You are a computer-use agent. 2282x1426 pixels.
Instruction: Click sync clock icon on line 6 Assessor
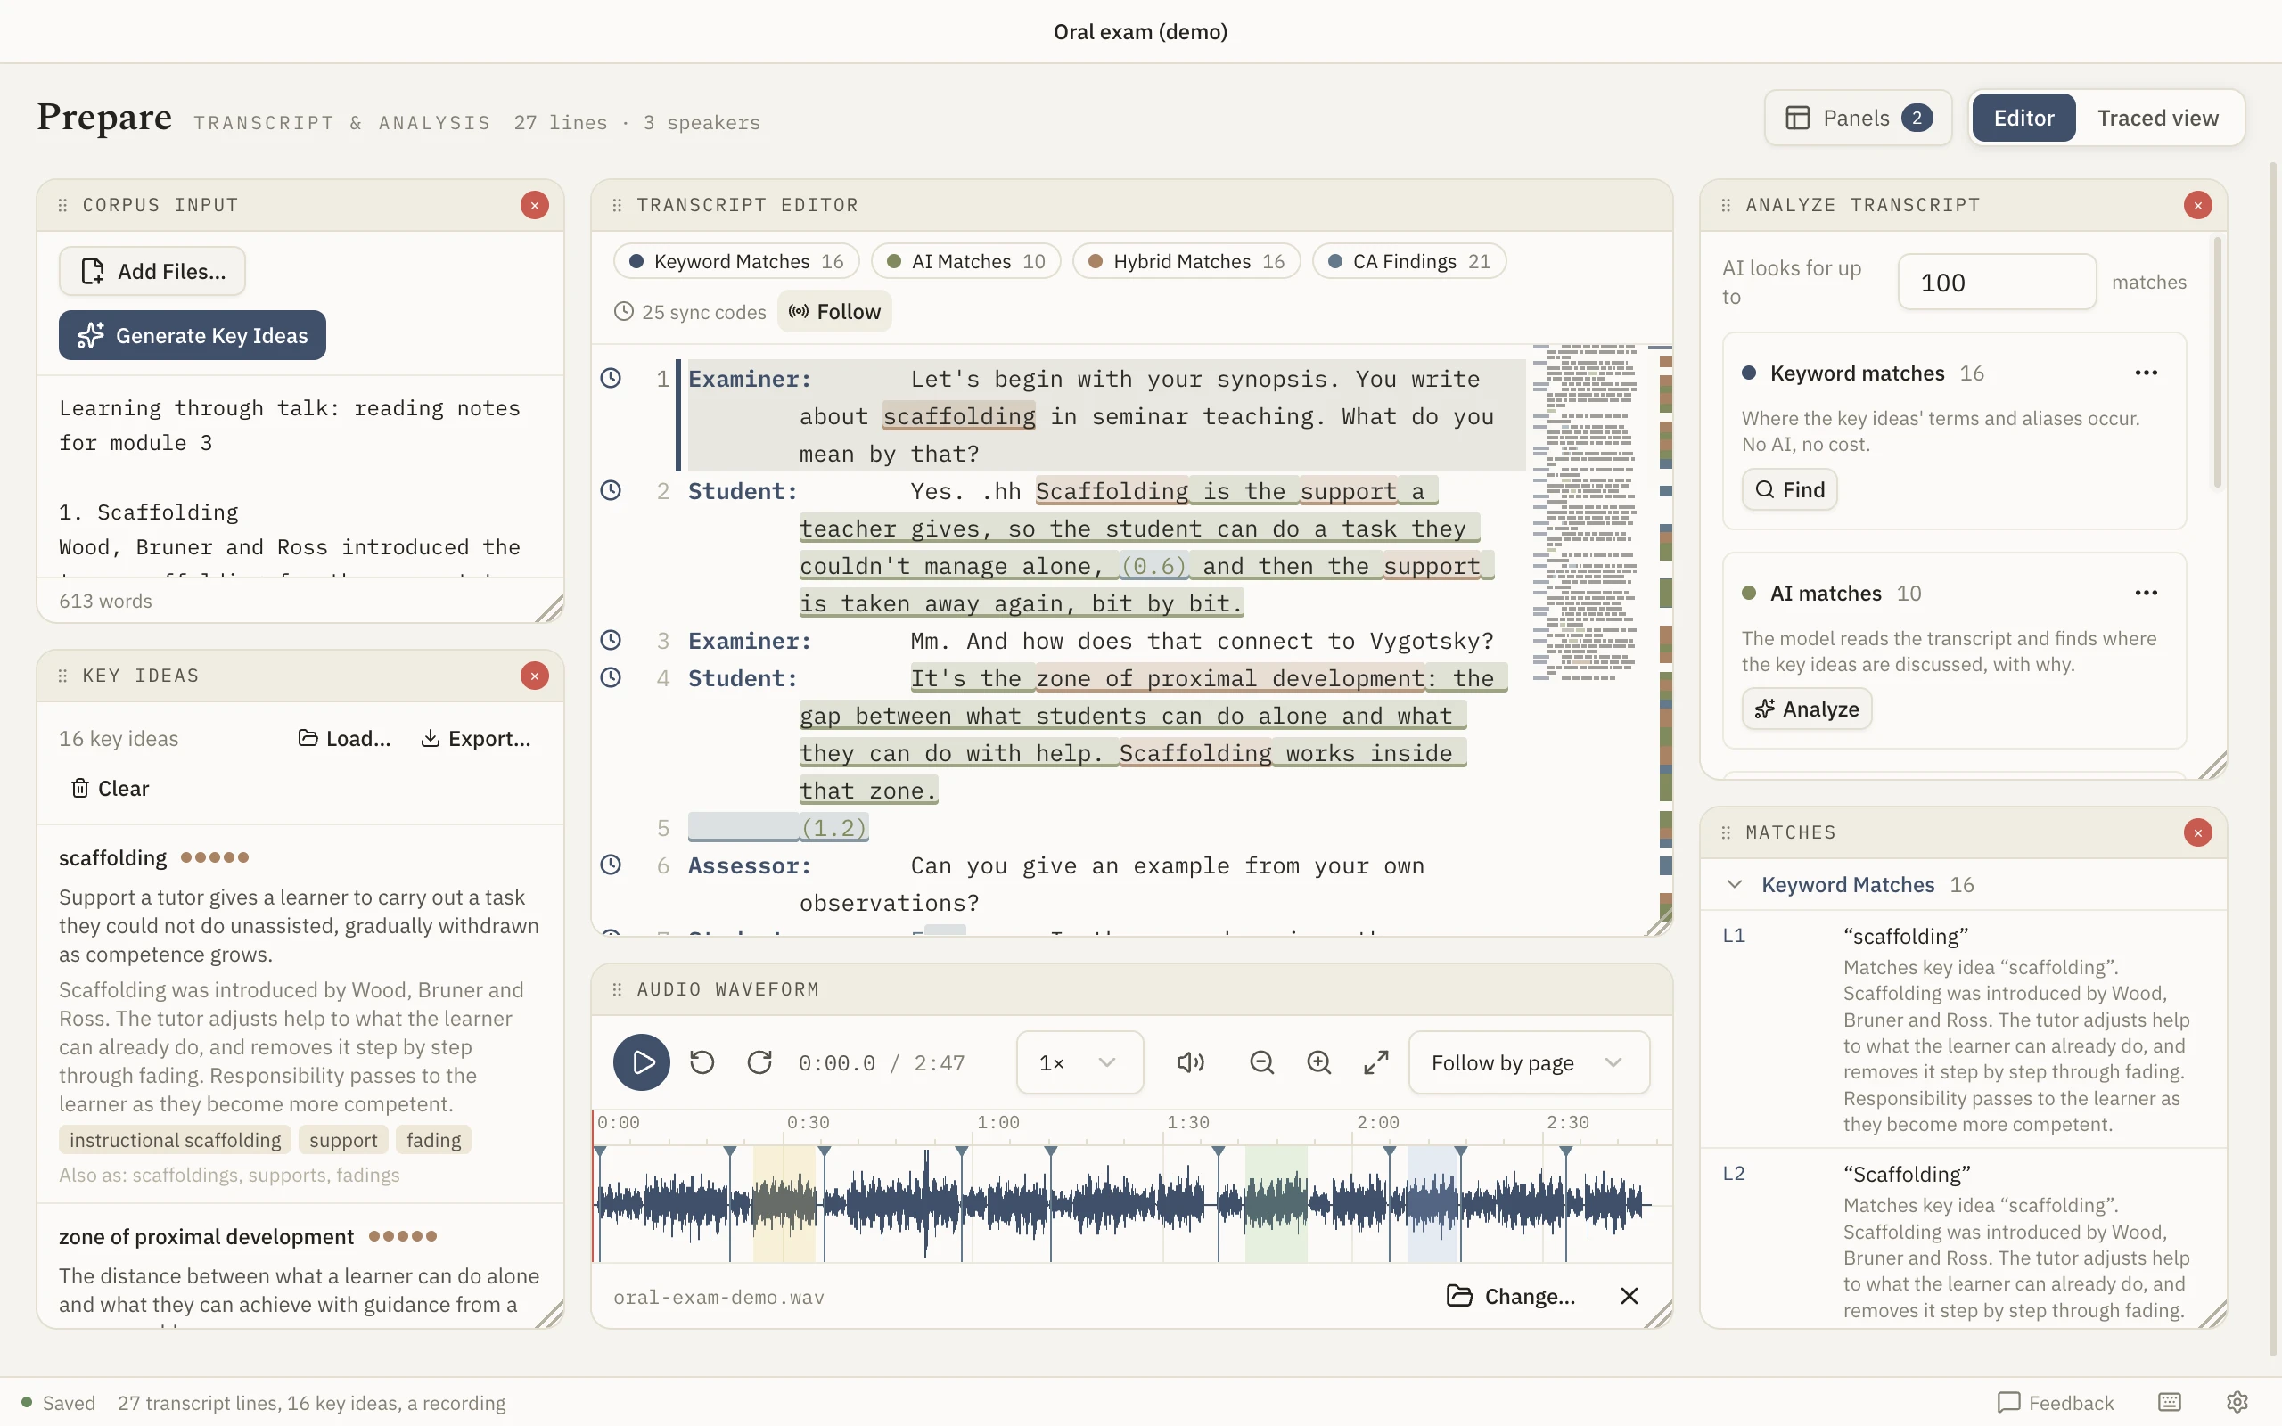(611, 865)
